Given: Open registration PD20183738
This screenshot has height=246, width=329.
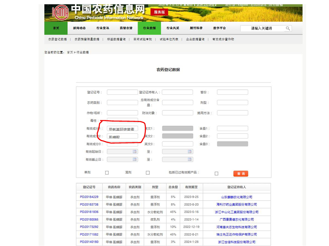Looking at the screenshot, I should coord(89,204).
